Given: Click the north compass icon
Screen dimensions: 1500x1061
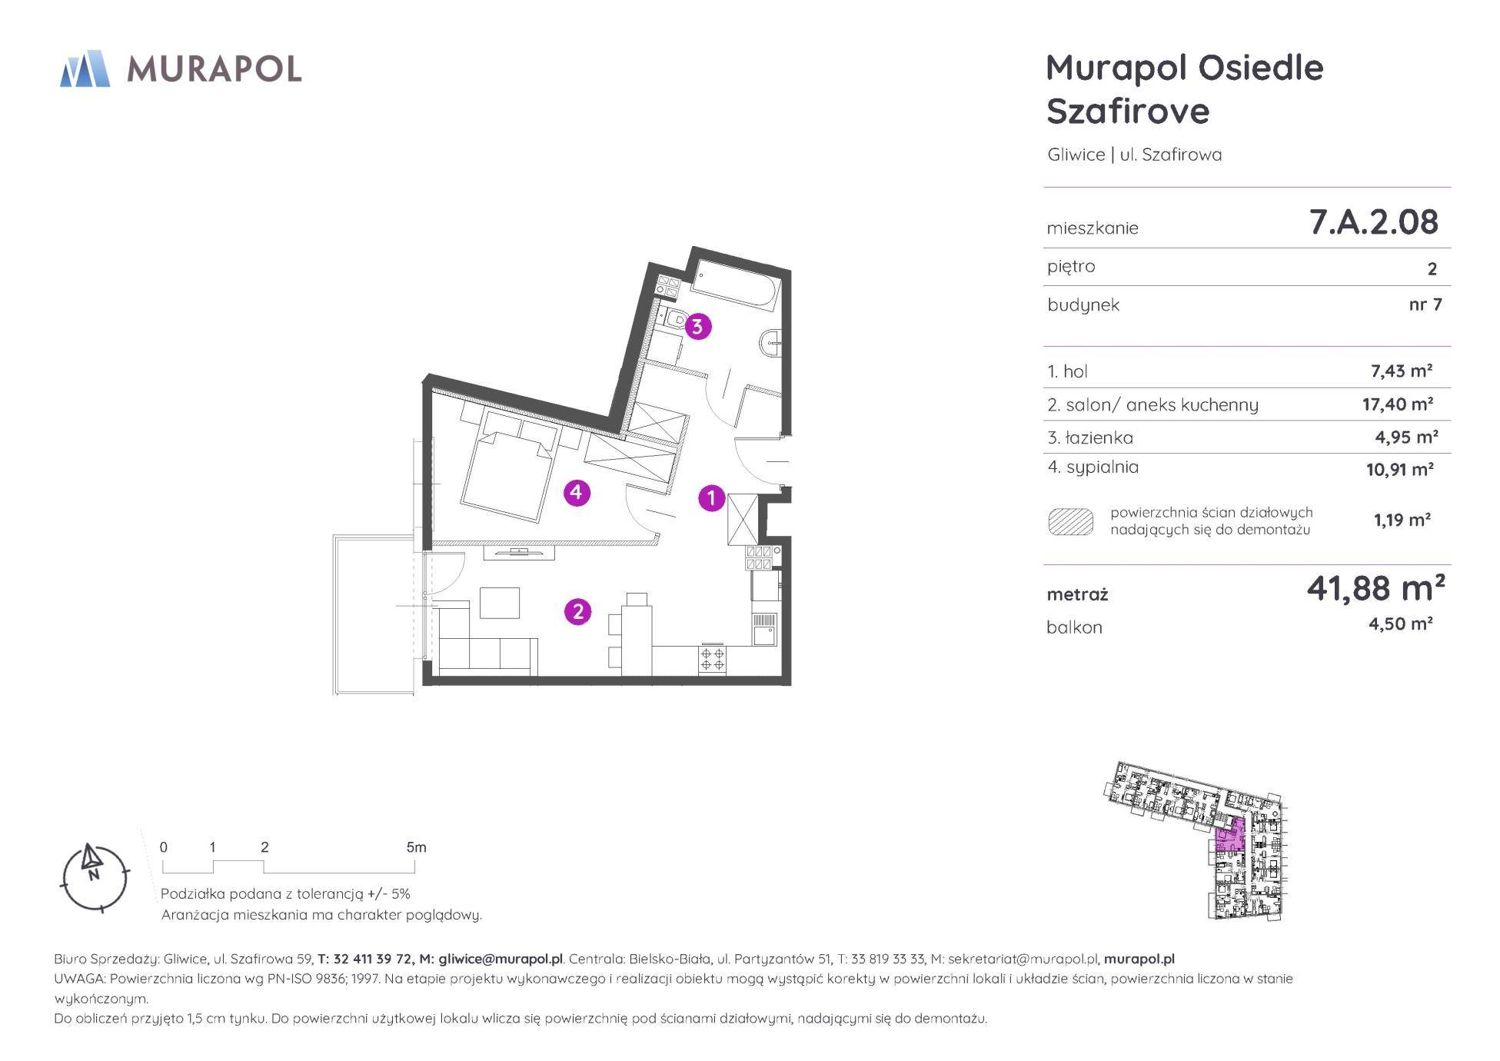Looking at the screenshot, I should 95,877.
